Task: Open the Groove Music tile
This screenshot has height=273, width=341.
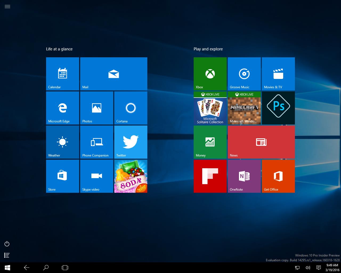Action: 244,74
